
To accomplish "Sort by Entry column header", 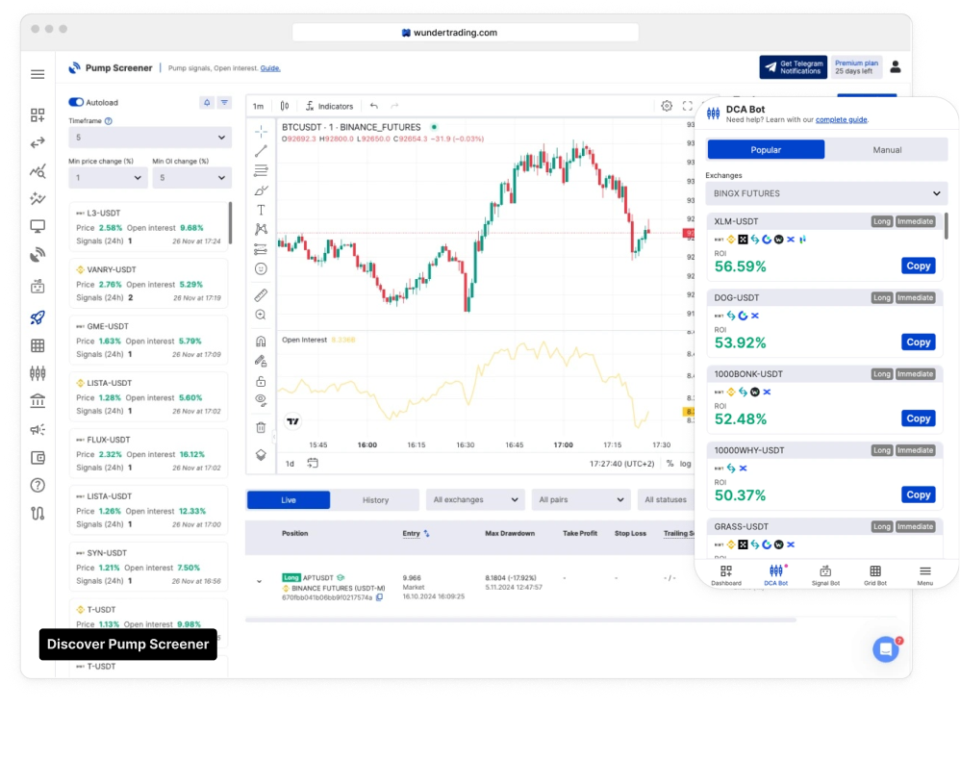I will [416, 533].
